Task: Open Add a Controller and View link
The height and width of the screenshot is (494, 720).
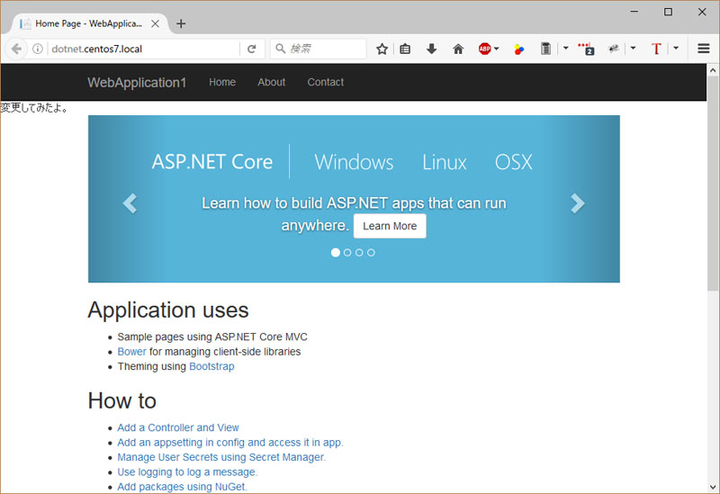Action: [178, 427]
